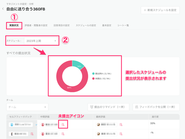
Task: Click the unsubmitted icon in second row 最終評価
Action: coord(121,134)
